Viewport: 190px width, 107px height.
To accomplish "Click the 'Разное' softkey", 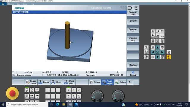I will click(95, 82).
